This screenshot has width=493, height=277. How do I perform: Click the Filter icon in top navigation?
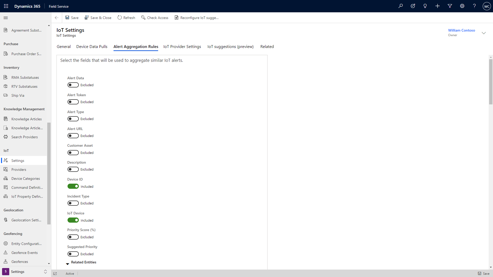tap(450, 6)
